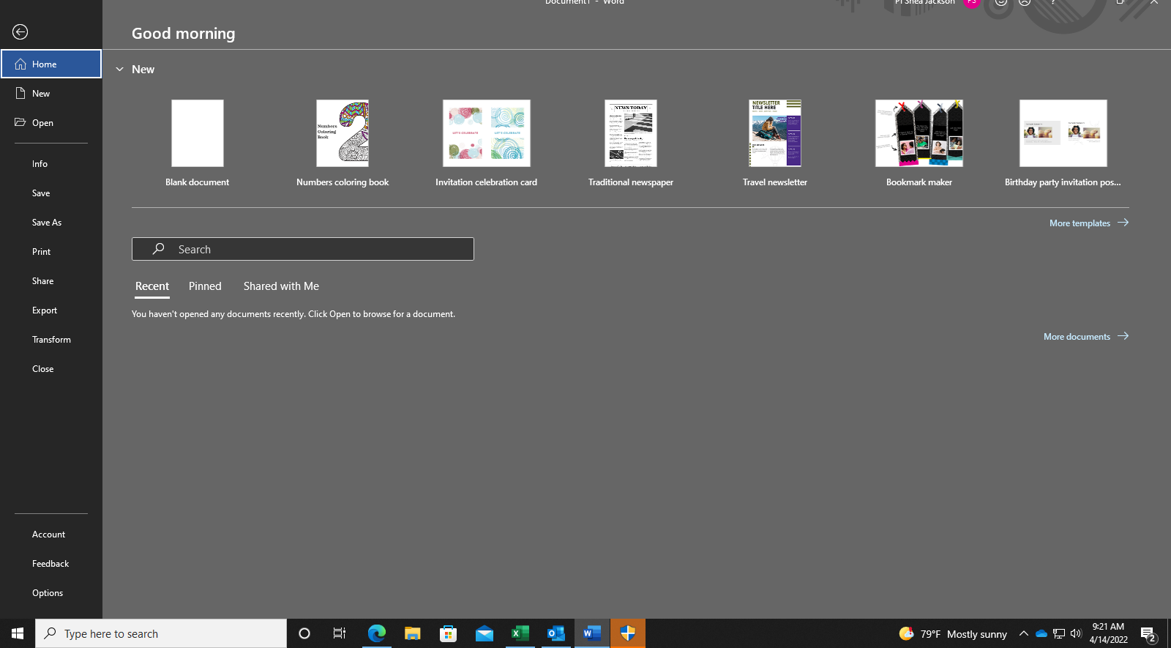Open File Explorer from the taskbar

(413, 633)
